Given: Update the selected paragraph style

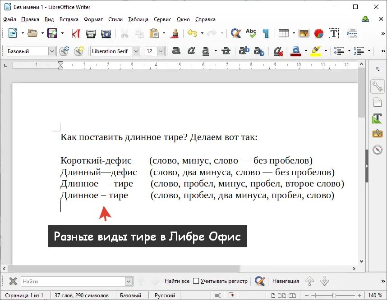Looking at the screenshot, I should point(64,51).
